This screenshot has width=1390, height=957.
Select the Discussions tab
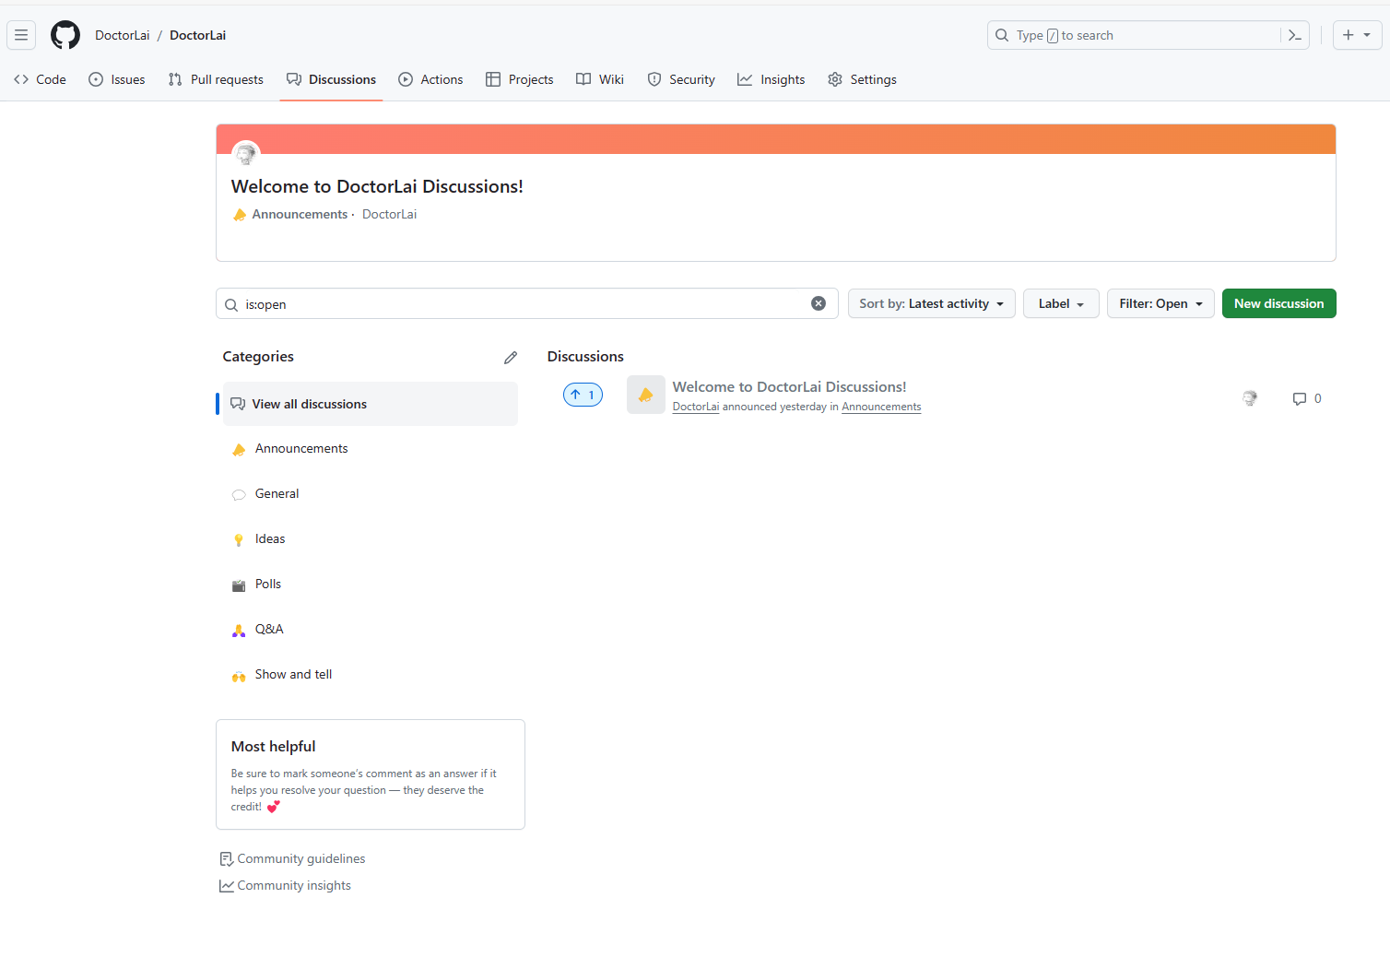click(331, 79)
